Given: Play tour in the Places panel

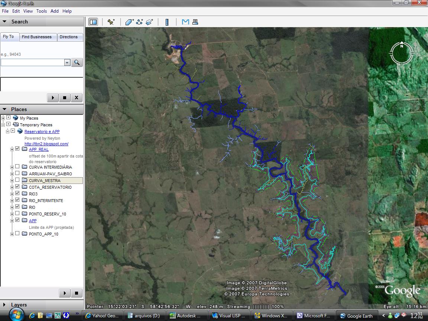Looking at the screenshot, I should click(65, 293).
